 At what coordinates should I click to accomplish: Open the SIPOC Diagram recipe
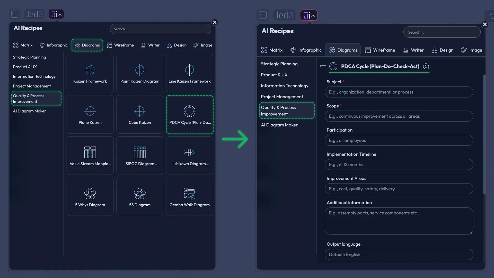pyautogui.click(x=140, y=156)
